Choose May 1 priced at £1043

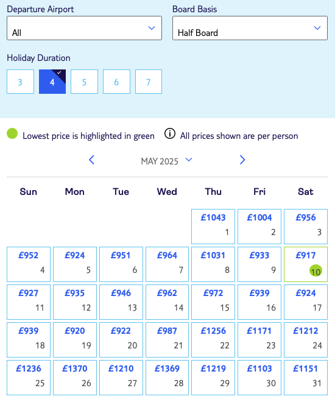pyautogui.click(x=213, y=227)
